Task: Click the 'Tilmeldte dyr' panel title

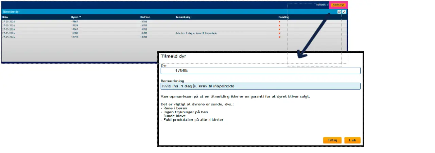Action: coord(11,12)
